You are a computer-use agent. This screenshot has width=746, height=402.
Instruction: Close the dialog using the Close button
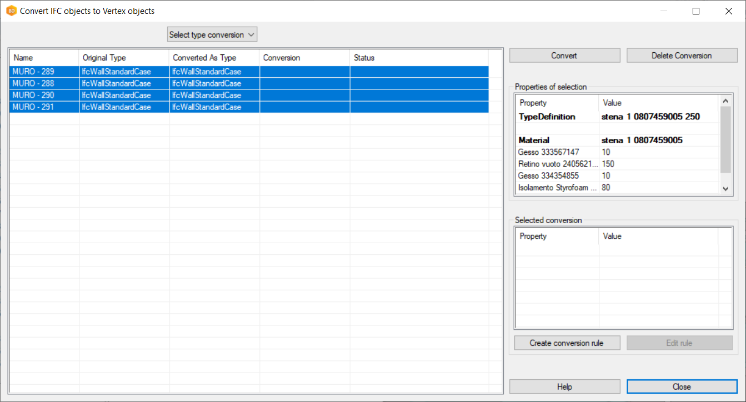pos(682,386)
